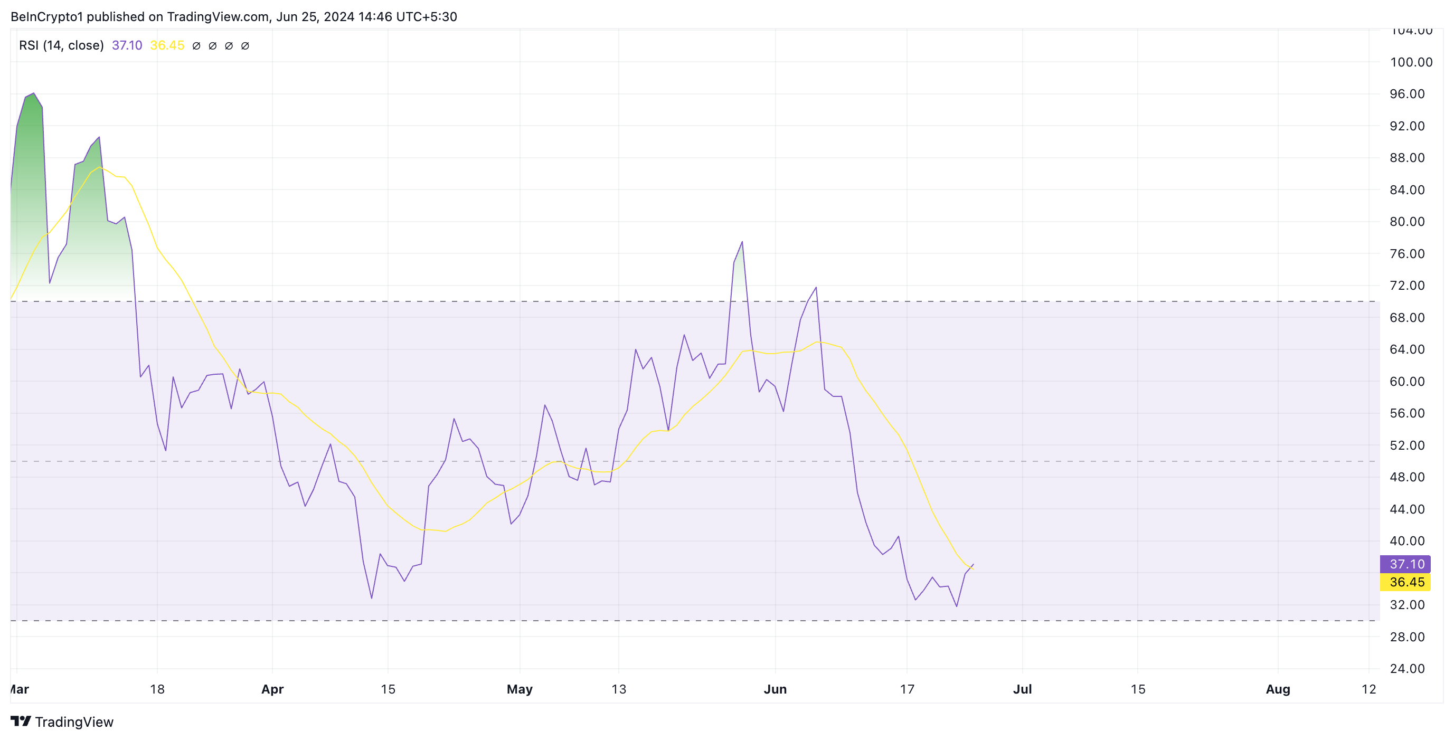Click the Jul label on the time axis
The height and width of the screenshot is (740, 1454).
pos(1022,689)
